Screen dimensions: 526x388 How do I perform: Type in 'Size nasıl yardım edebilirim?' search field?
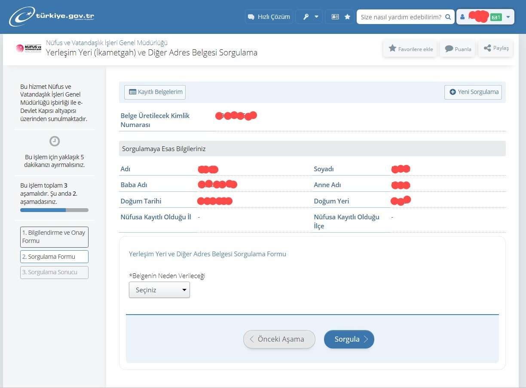[401, 17]
